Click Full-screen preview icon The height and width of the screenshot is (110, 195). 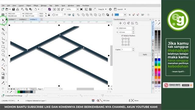[x=81, y=9]
